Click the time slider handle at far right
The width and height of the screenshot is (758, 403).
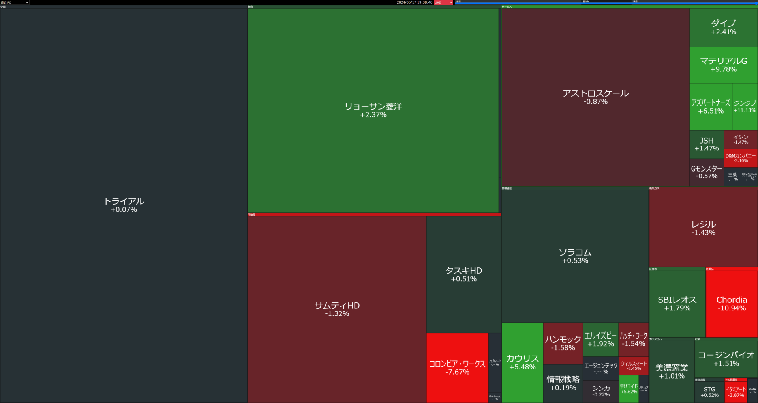tap(756, 3)
